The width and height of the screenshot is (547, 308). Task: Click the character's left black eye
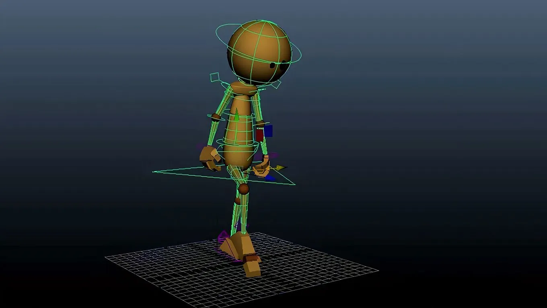pos(273,65)
